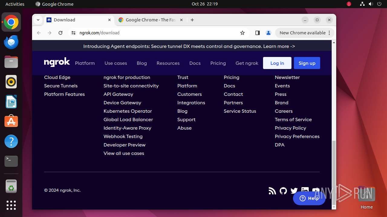Close the Google Chrome tab

click(181, 20)
